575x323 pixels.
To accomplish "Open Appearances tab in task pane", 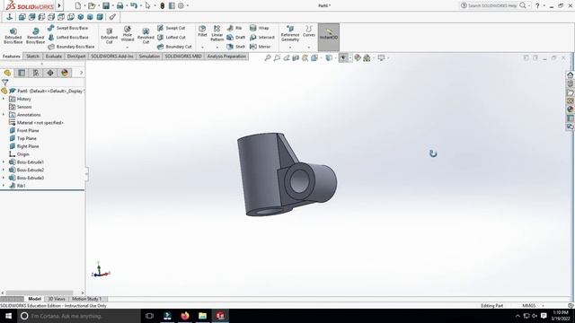I will (x=570, y=109).
